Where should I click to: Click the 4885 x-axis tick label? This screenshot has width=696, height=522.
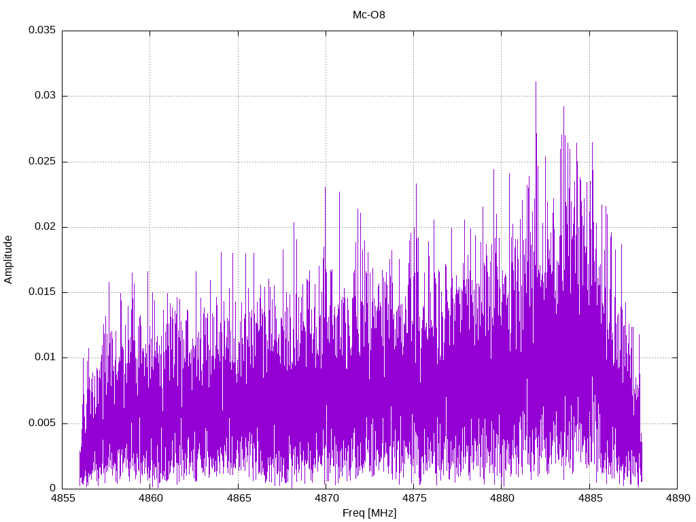pos(589,499)
